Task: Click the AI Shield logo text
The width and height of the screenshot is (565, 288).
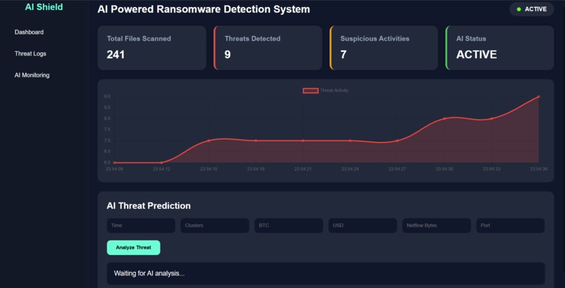Action: tap(44, 7)
